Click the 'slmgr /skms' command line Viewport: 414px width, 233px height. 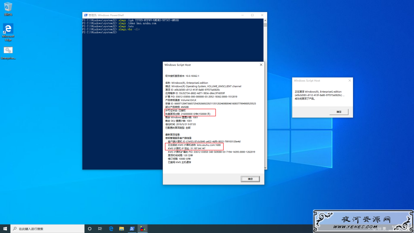pyautogui.click(x=119, y=23)
